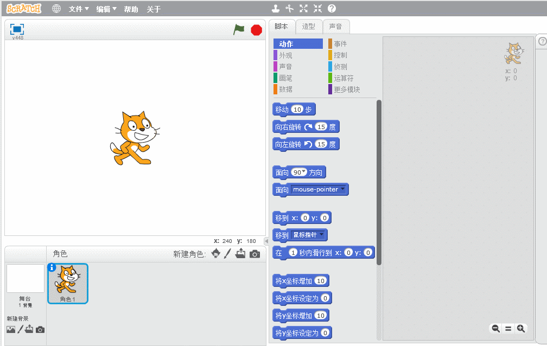The height and width of the screenshot is (346, 547).
Task: Click the blocks palette vertical scrollbar
Action: pos(379,182)
